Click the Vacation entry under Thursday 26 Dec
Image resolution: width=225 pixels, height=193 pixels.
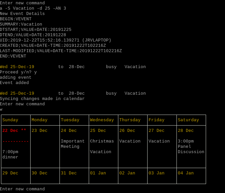(130, 141)
